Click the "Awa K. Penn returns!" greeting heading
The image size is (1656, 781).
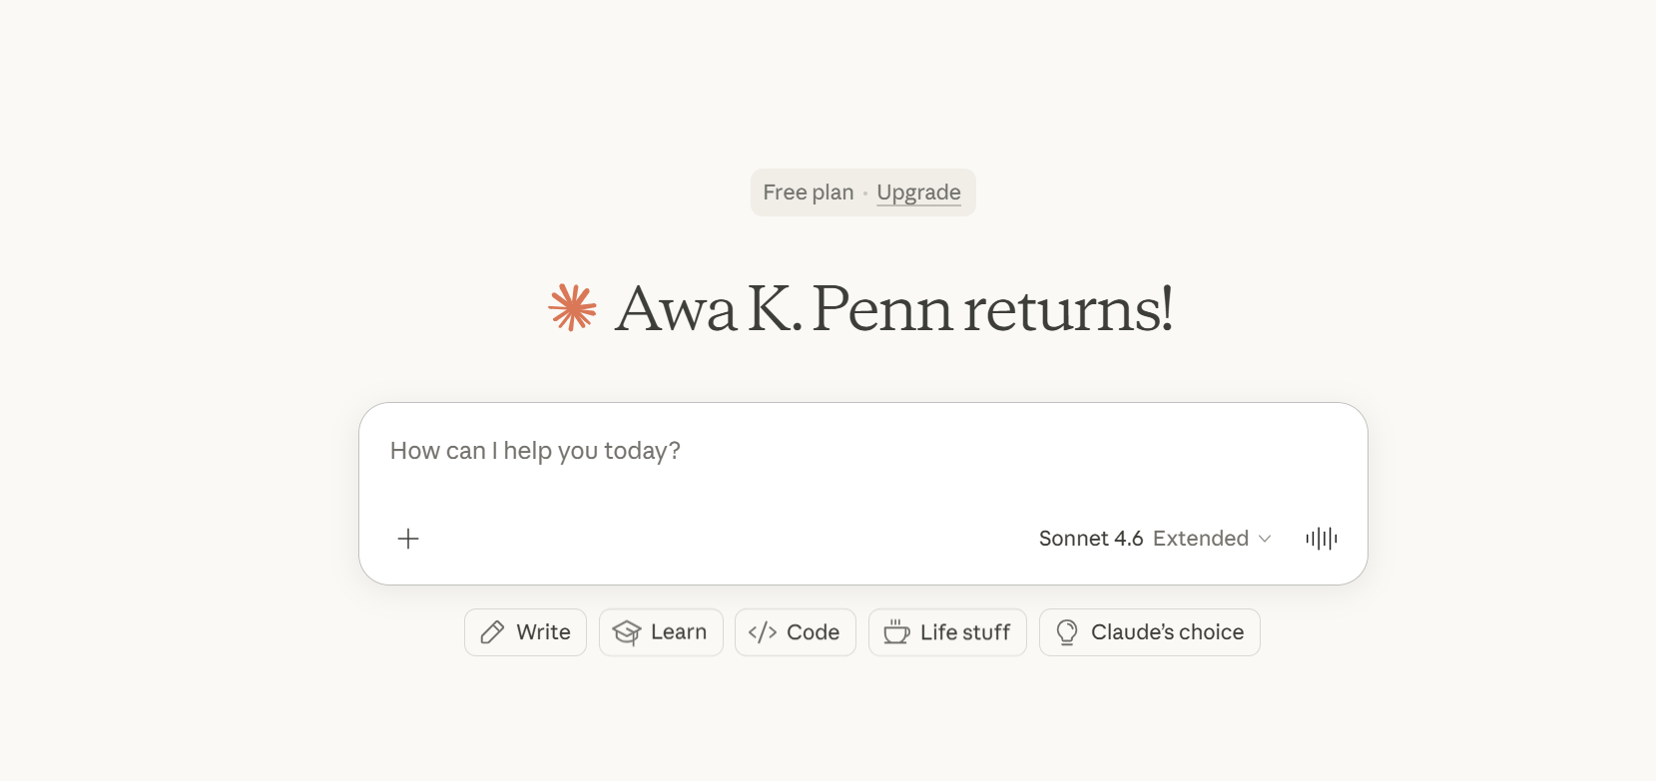[893, 308]
